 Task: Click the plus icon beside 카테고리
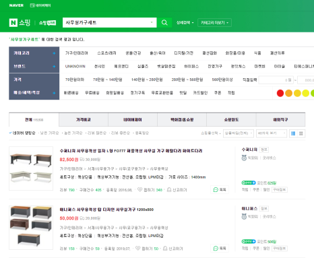(54, 53)
